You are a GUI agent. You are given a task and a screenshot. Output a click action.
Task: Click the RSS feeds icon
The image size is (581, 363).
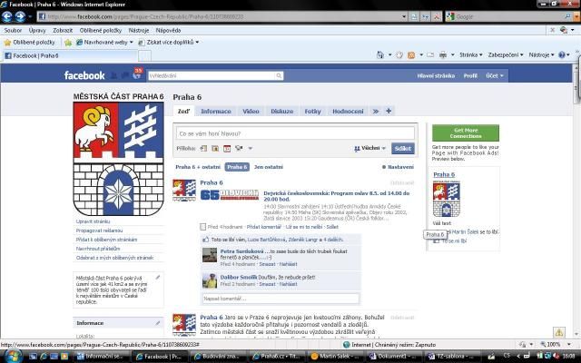411,54
